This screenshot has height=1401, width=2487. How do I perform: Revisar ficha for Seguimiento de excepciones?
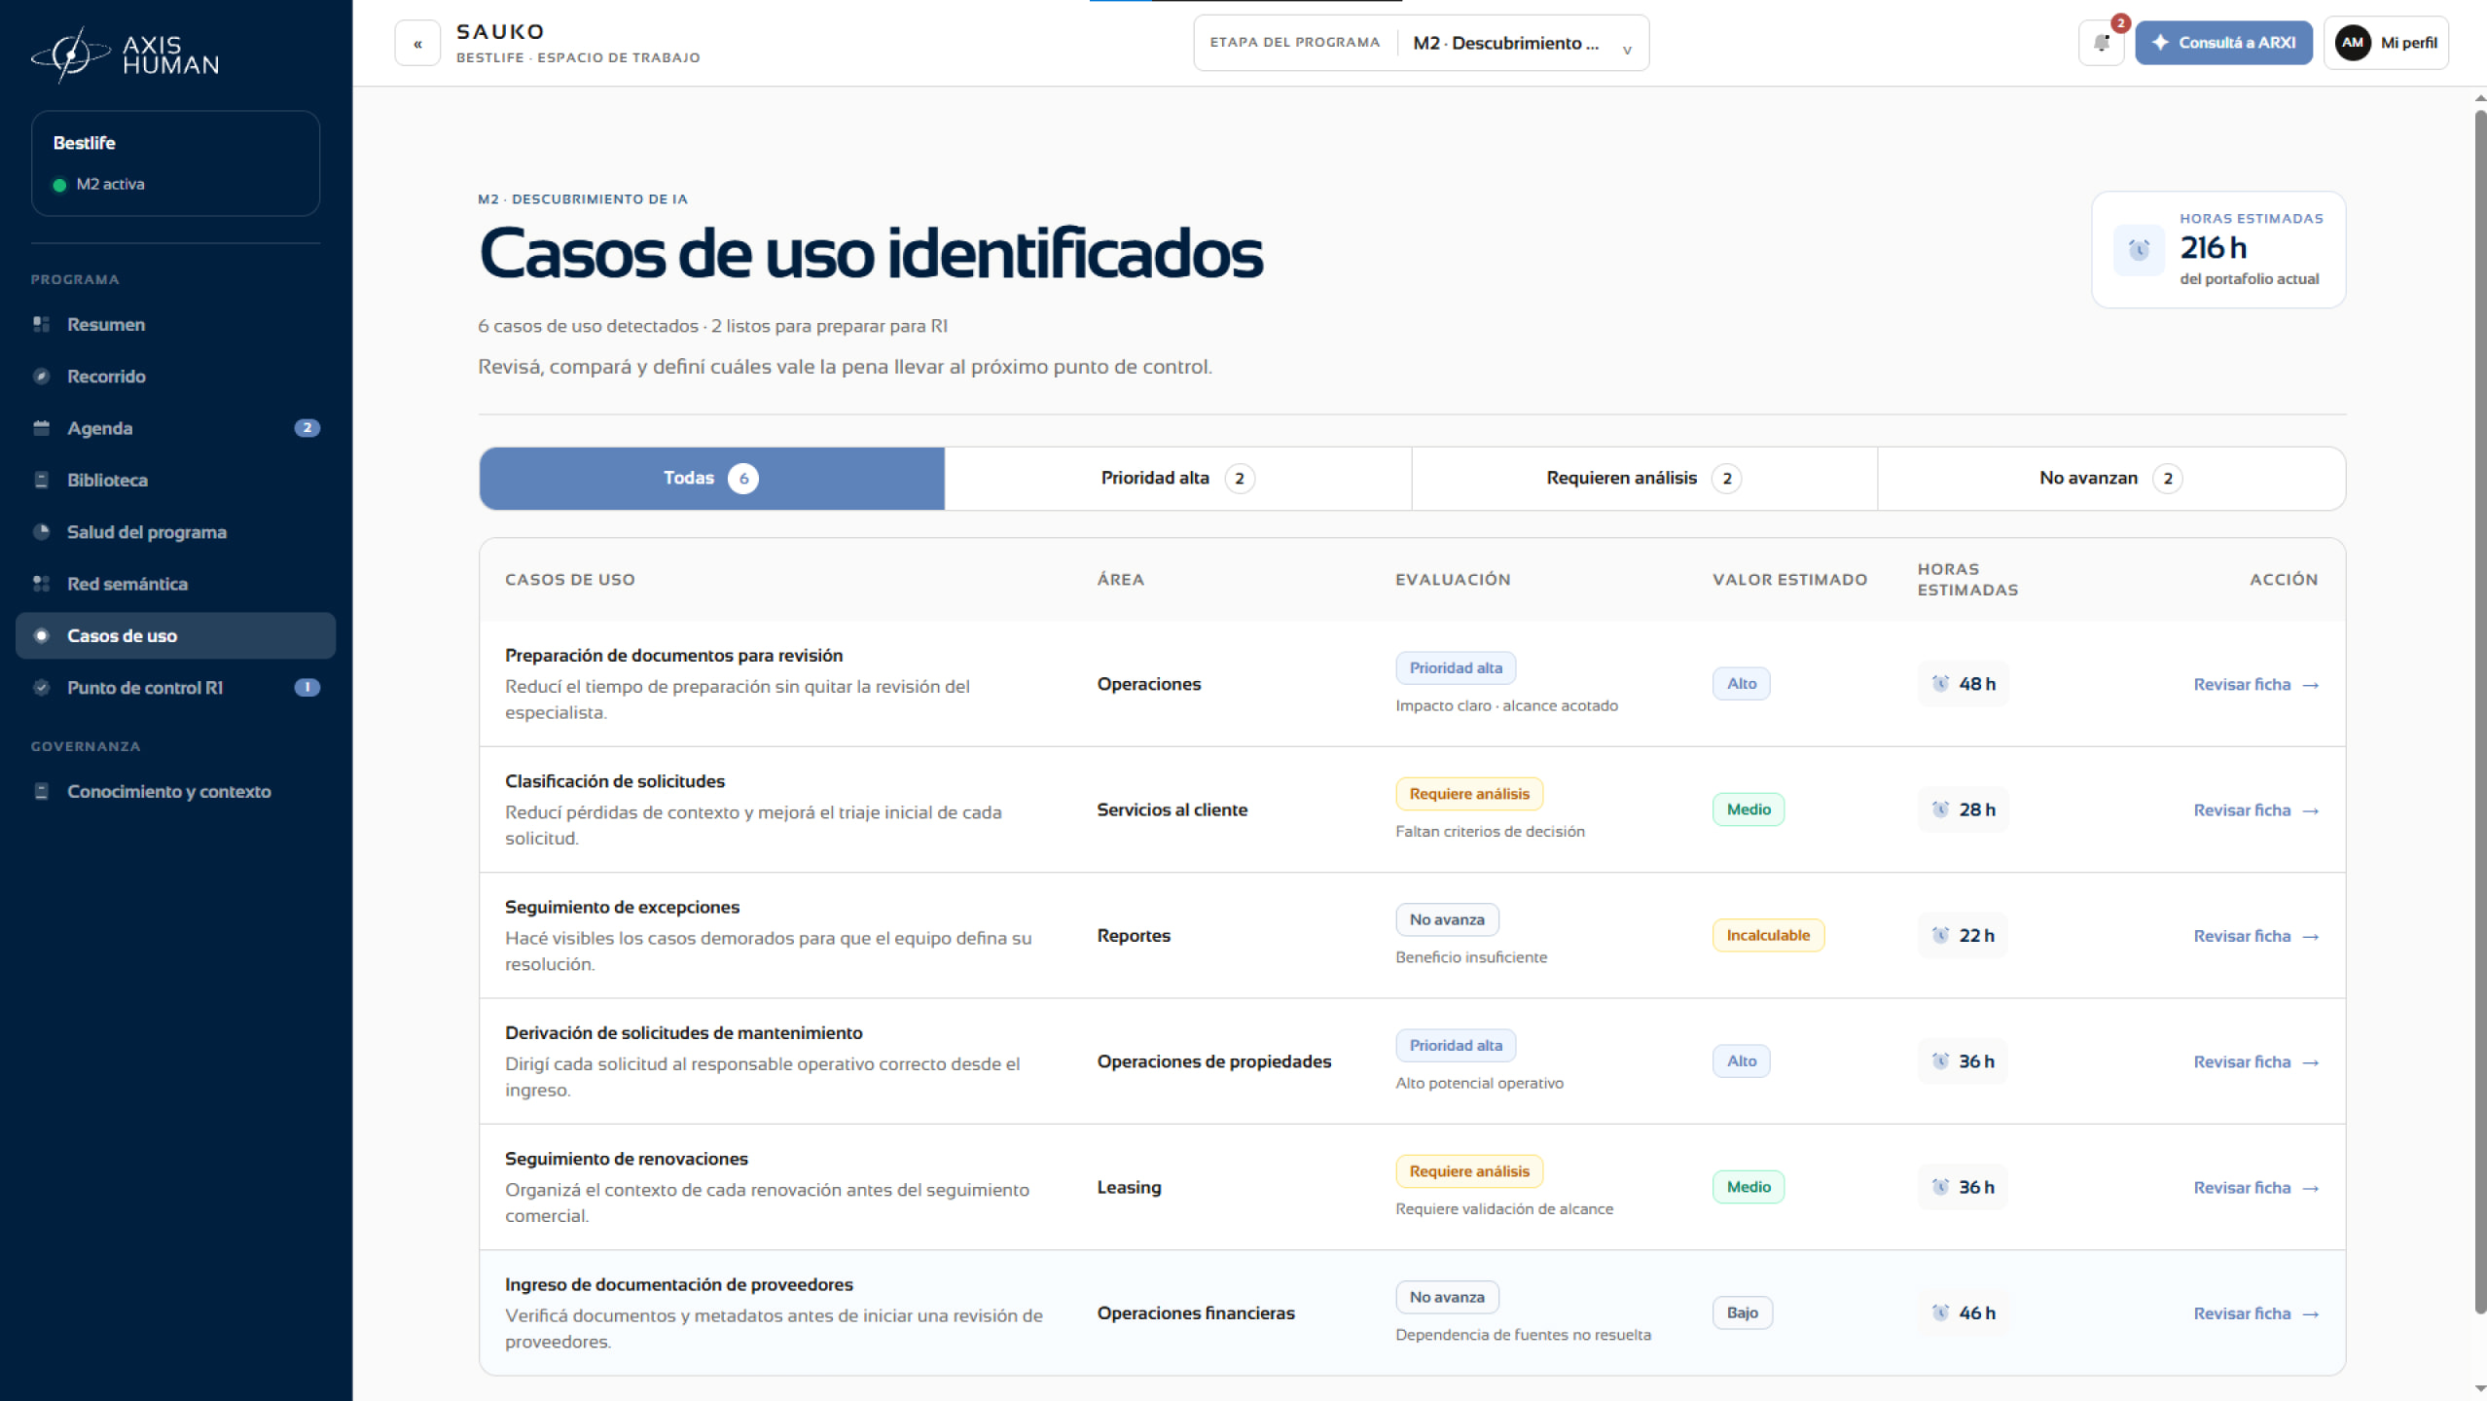pyautogui.click(x=2255, y=936)
